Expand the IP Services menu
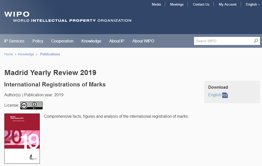The image size is (262, 166). pyautogui.click(x=14, y=41)
